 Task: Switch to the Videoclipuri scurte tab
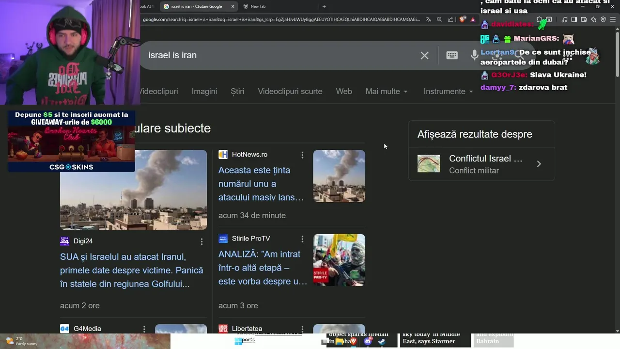click(290, 92)
